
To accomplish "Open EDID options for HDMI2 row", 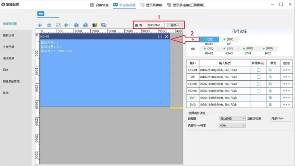I will click(286, 84).
